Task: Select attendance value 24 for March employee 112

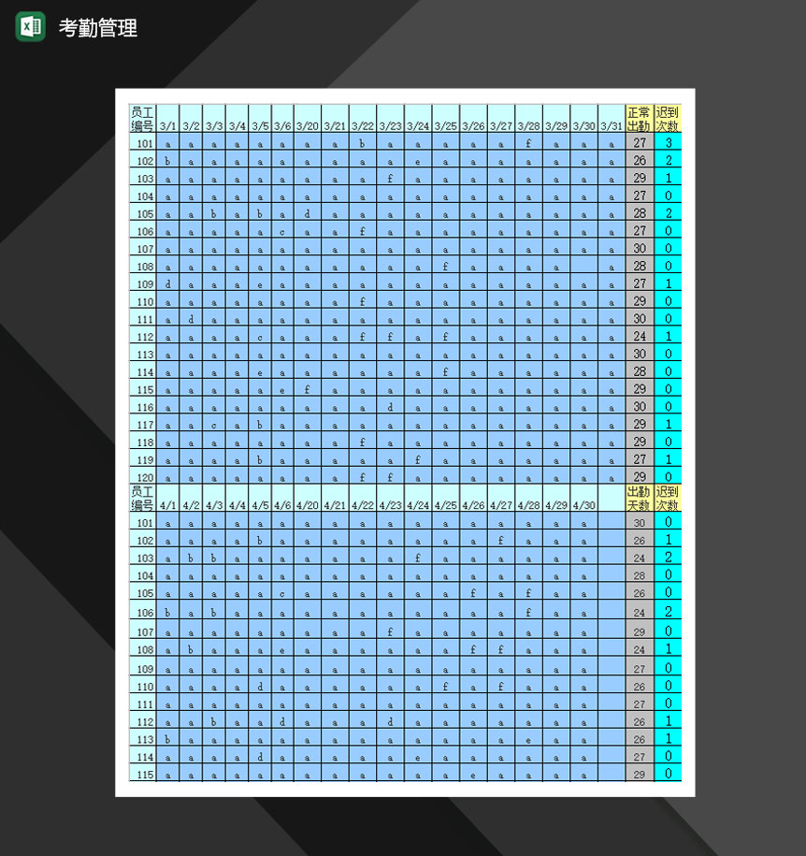Action: point(639,337)
